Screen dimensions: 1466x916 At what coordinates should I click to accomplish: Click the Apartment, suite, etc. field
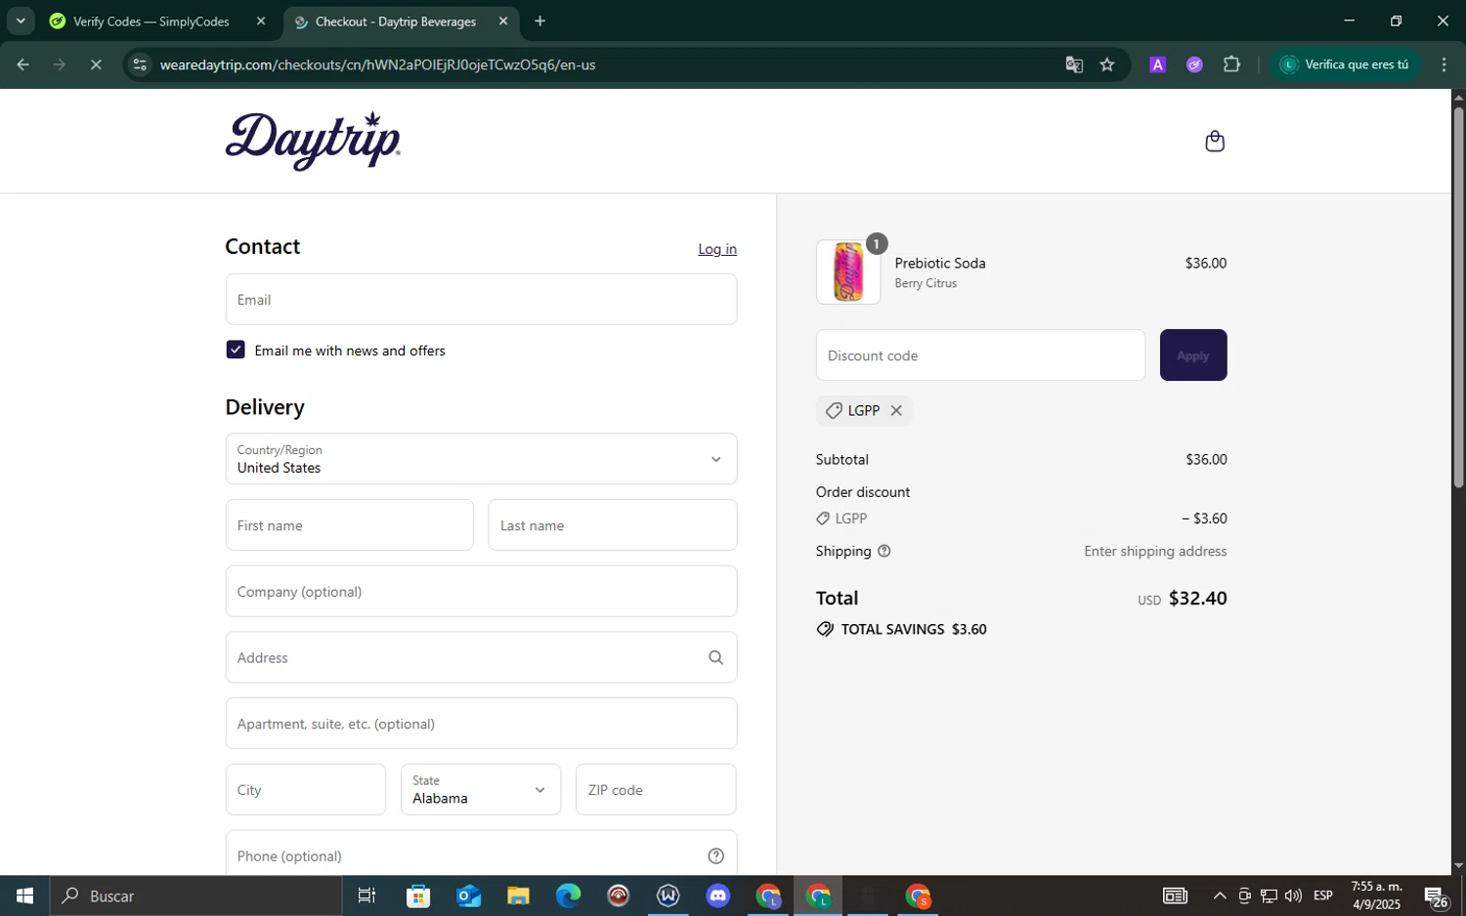tap(481, 724)
